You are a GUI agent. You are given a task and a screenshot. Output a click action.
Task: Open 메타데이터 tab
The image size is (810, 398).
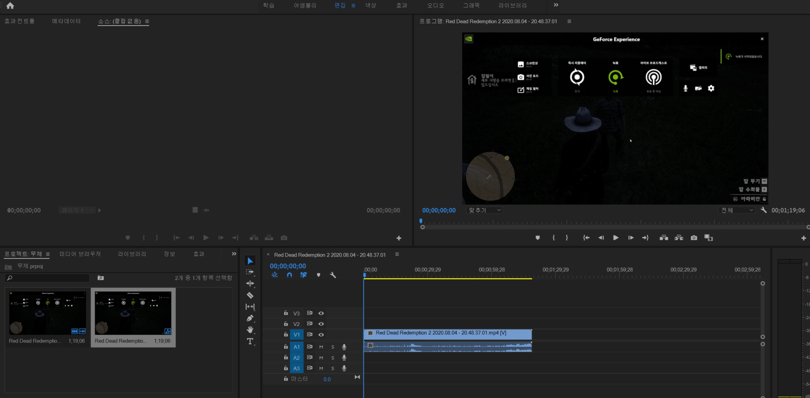tap(67, 21)
